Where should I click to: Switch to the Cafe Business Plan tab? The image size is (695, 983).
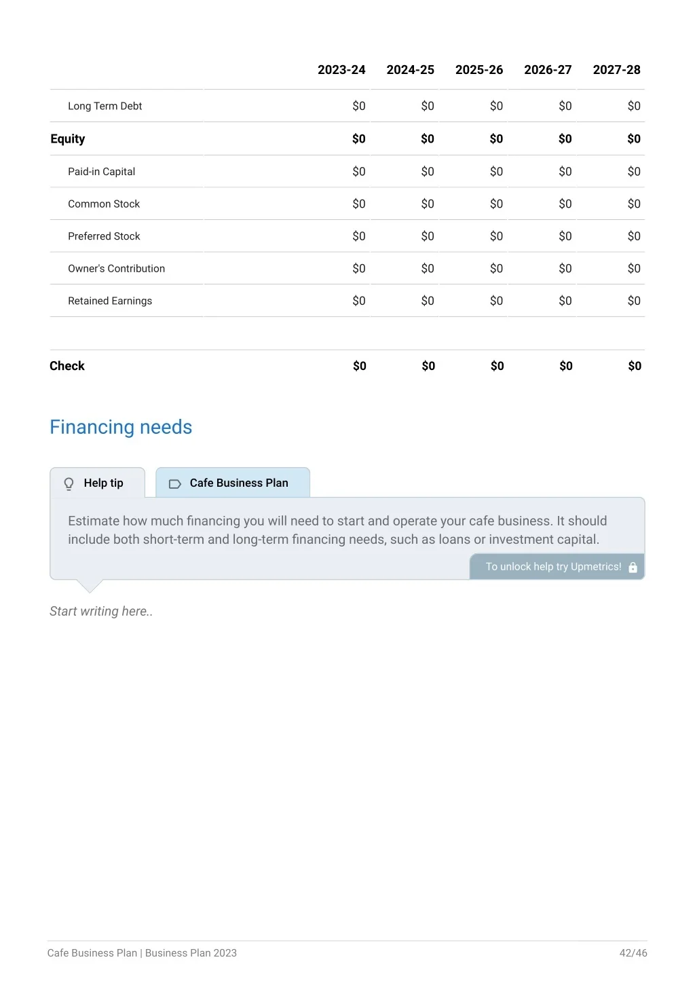[x=233, y=483]
